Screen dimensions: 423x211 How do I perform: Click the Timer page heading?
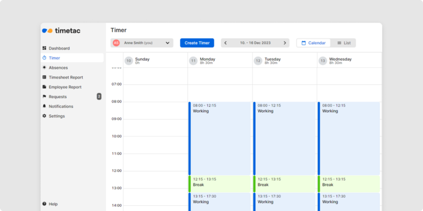(x=118, y=30)
